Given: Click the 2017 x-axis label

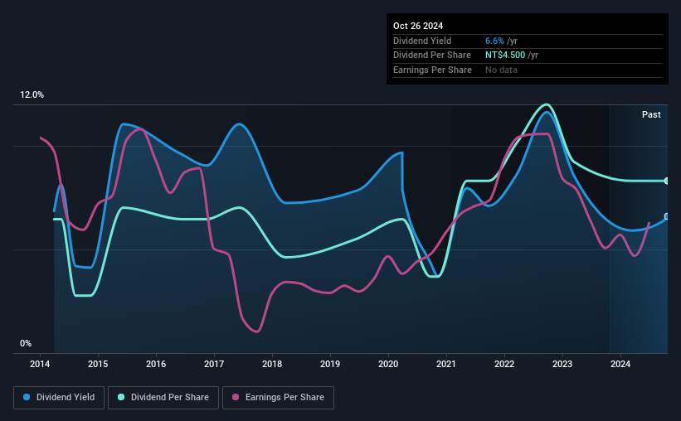Looking at the screenshot, I should (214, 364).
